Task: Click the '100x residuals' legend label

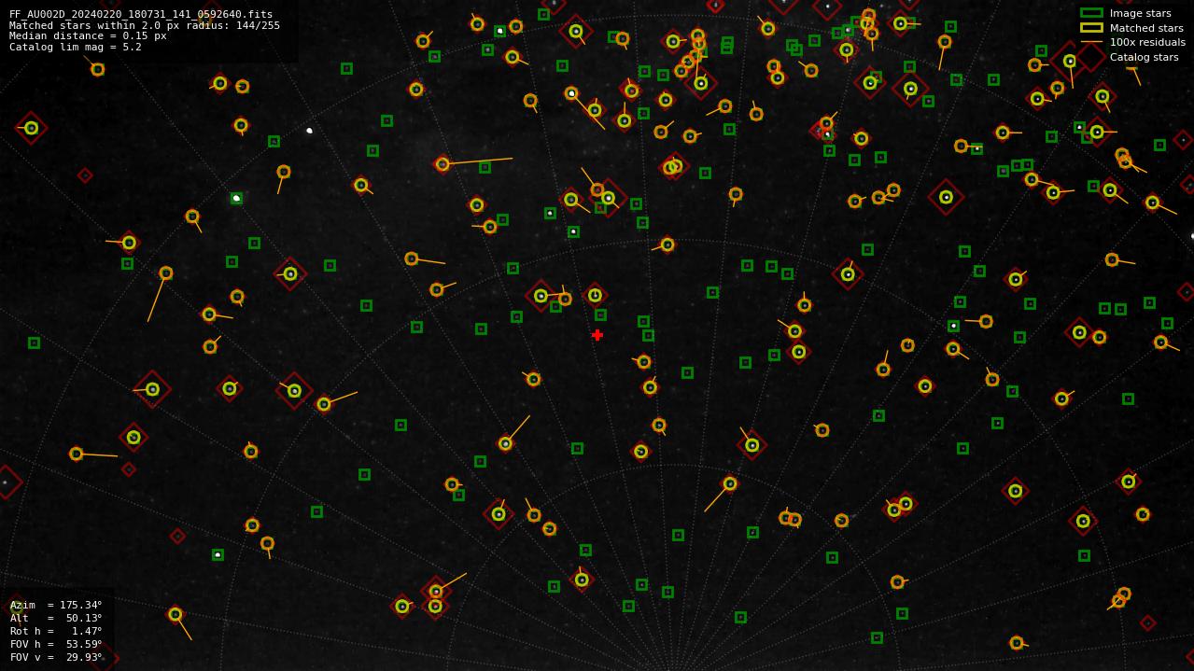Action: coord(1147,42)
